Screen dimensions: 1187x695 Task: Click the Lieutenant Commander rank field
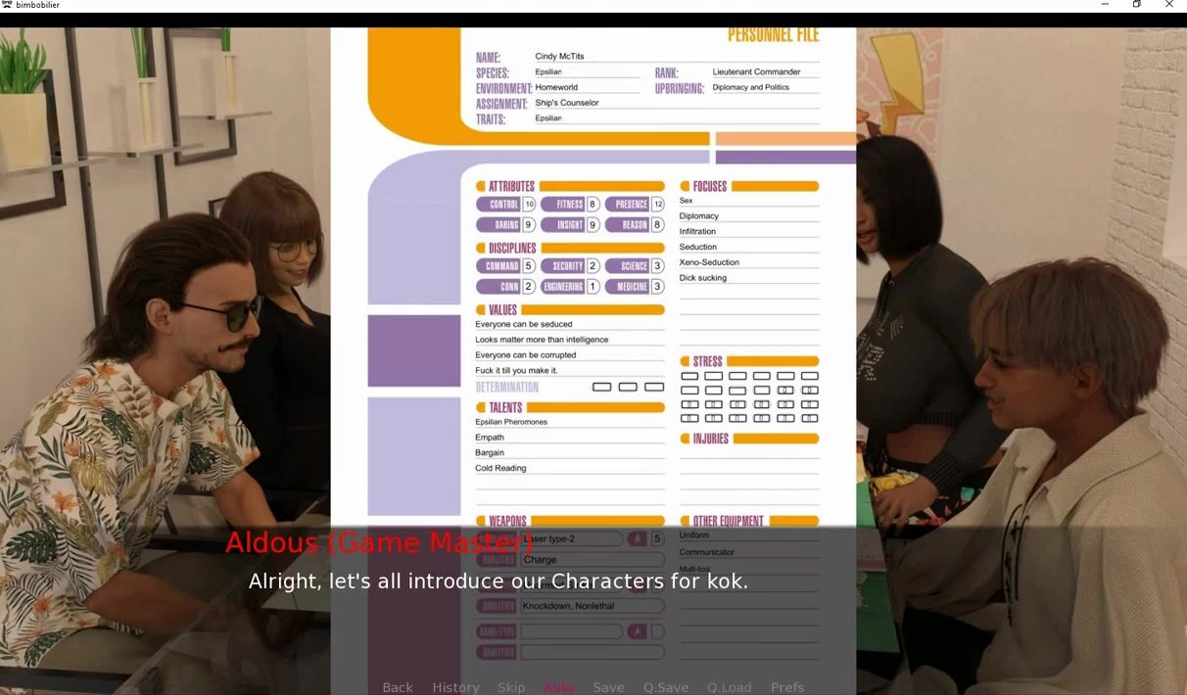pos(756,72)
